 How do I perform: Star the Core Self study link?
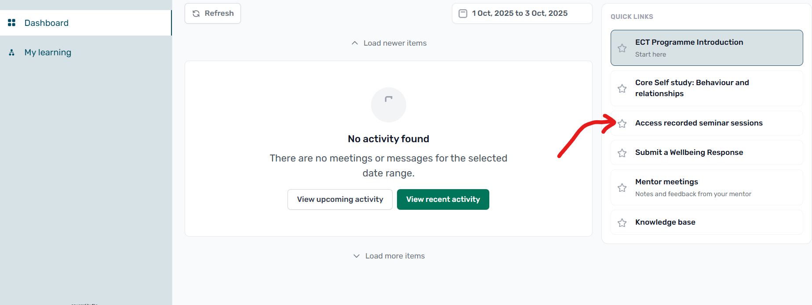point(622,89)
